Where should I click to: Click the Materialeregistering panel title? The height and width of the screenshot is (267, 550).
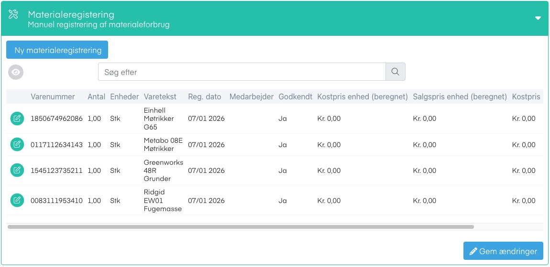click(71, 14)
